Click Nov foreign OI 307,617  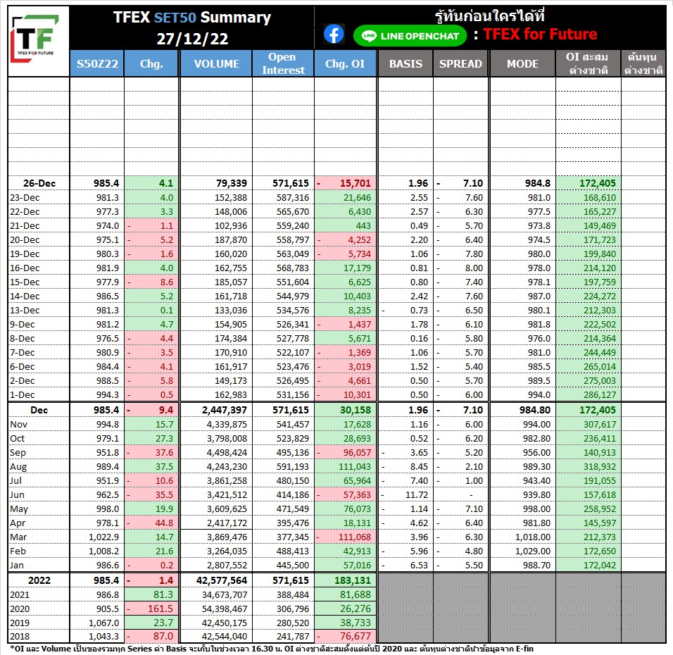(x=600, y=425)
